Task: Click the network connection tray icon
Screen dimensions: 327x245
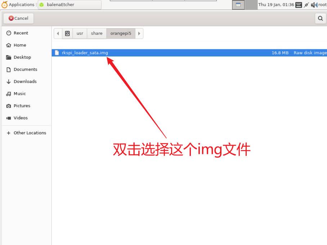Action: click(306, 5)
